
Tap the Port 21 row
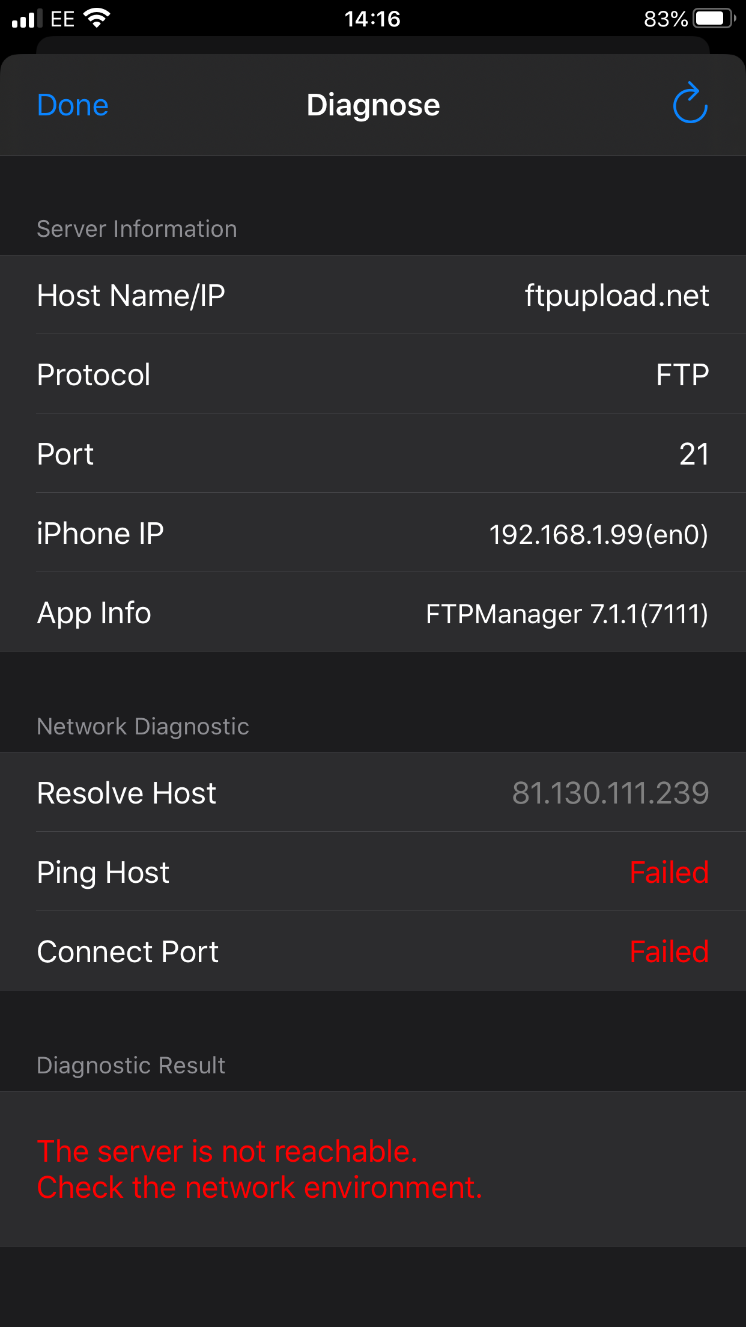[x=373, y=454]
